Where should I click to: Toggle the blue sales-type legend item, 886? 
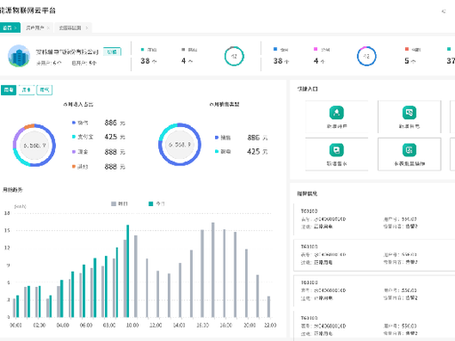coord(241,138)
